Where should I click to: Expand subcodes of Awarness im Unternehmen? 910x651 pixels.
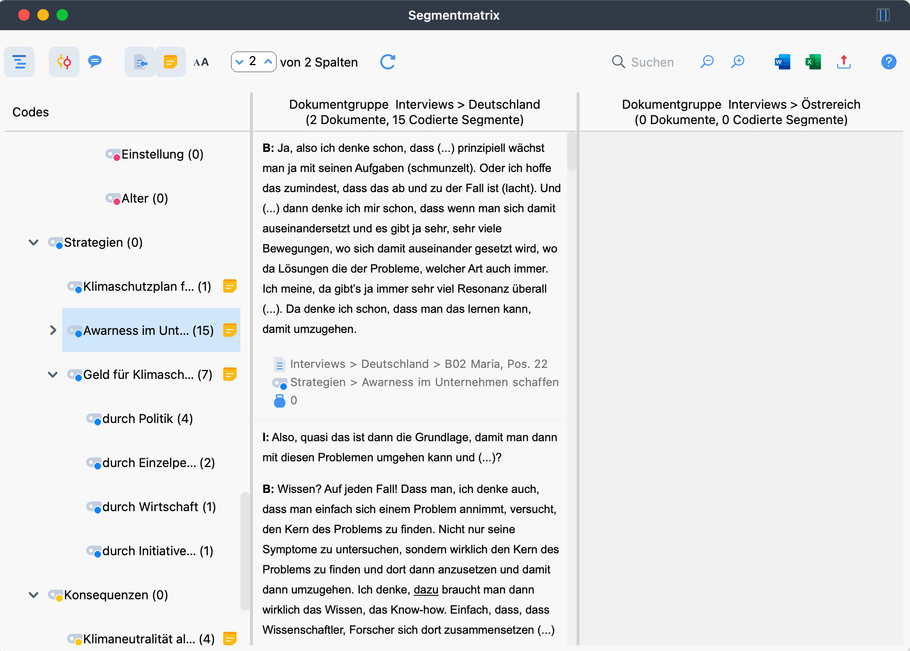53,330
